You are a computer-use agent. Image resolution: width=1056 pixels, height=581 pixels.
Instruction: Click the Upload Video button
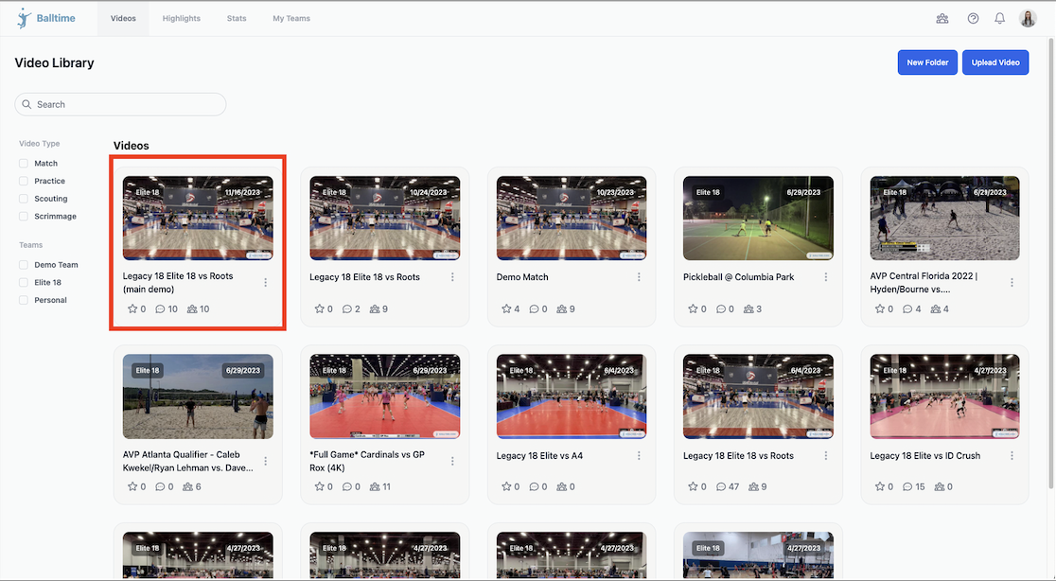click(x=995, y=62)
